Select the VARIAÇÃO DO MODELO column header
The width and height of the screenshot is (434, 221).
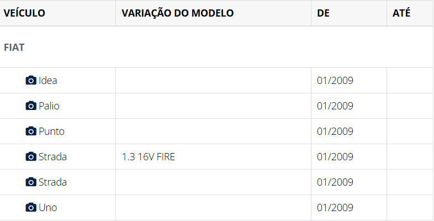(x=177, y=13)
